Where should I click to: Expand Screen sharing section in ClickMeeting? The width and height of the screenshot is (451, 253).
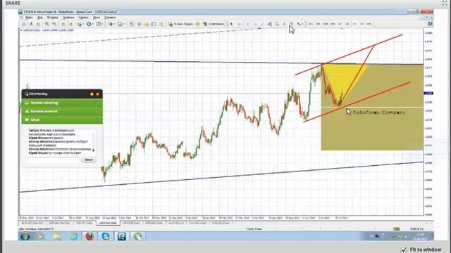[62, 103]
